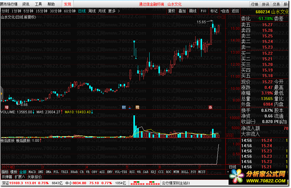The width and height of the screenshot is (291, 188).
Task: Switch to the 60分钟 timeframe
Action: click(70, 11)
